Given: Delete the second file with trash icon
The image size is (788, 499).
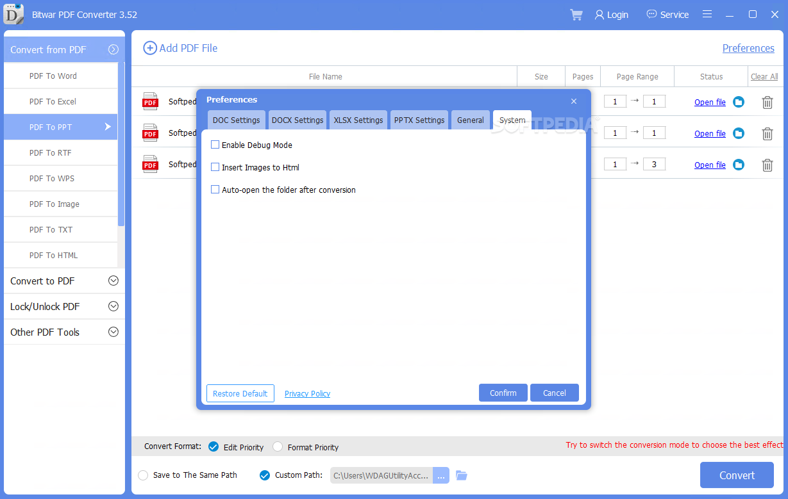Looking at the screenshot, I should coord(767,133).
